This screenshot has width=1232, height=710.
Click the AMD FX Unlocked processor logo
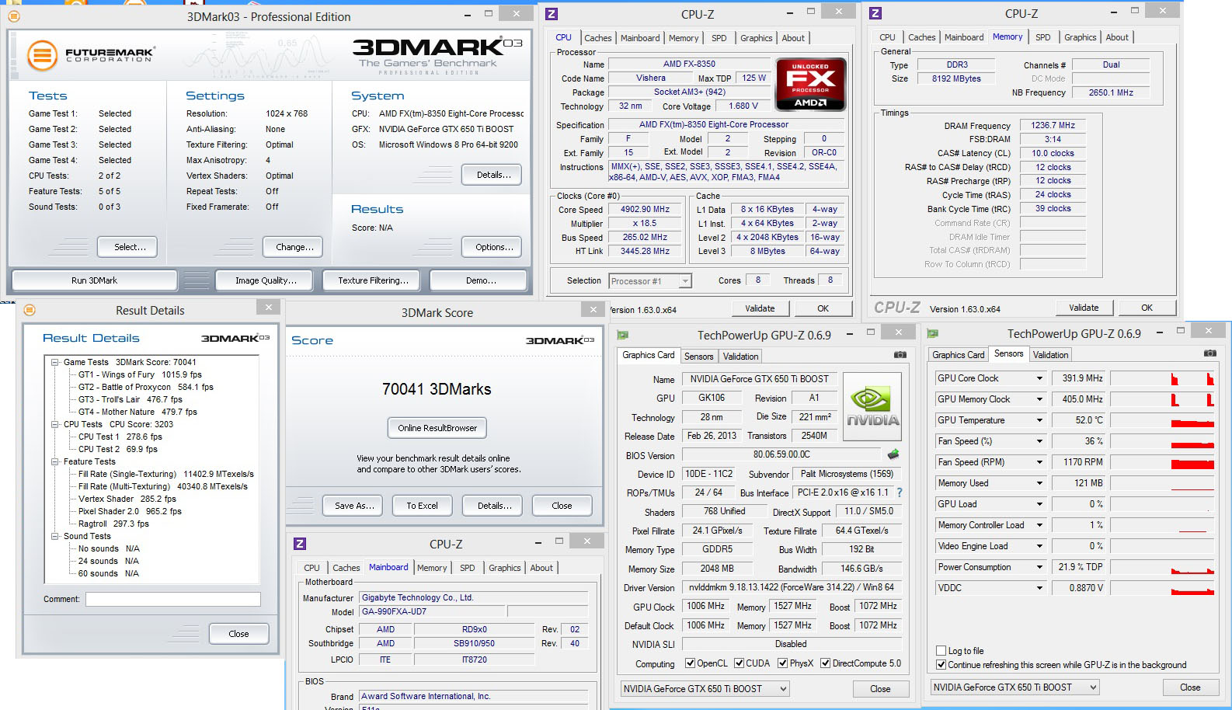pyautogui.click(x=810, y=85)
